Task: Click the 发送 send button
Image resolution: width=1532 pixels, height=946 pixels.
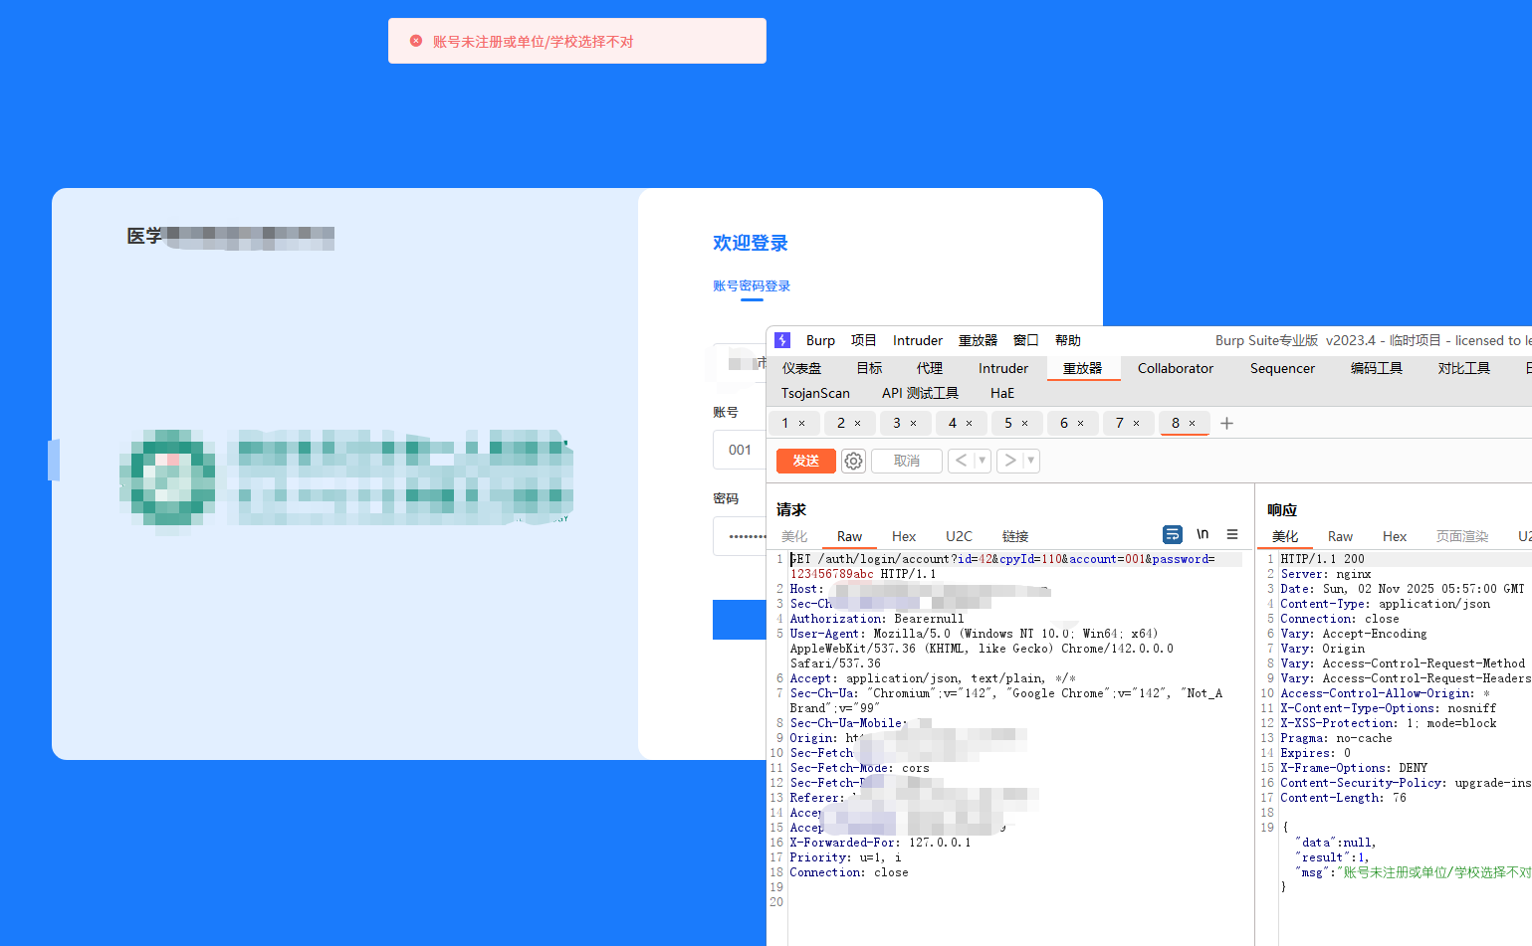Action: [806, 461]
